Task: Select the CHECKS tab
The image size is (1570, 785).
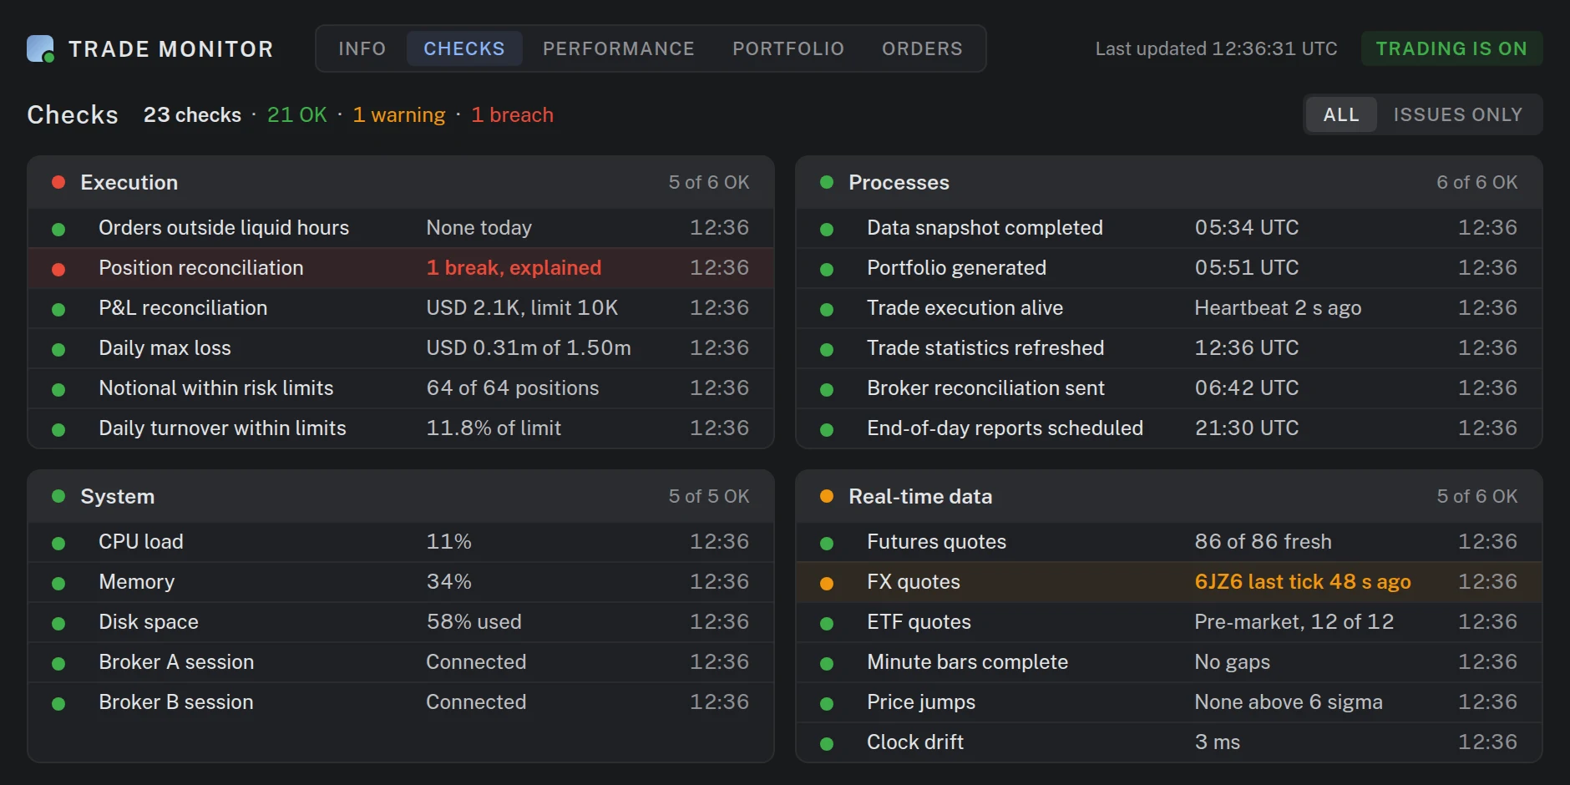Action: point(464,48)
